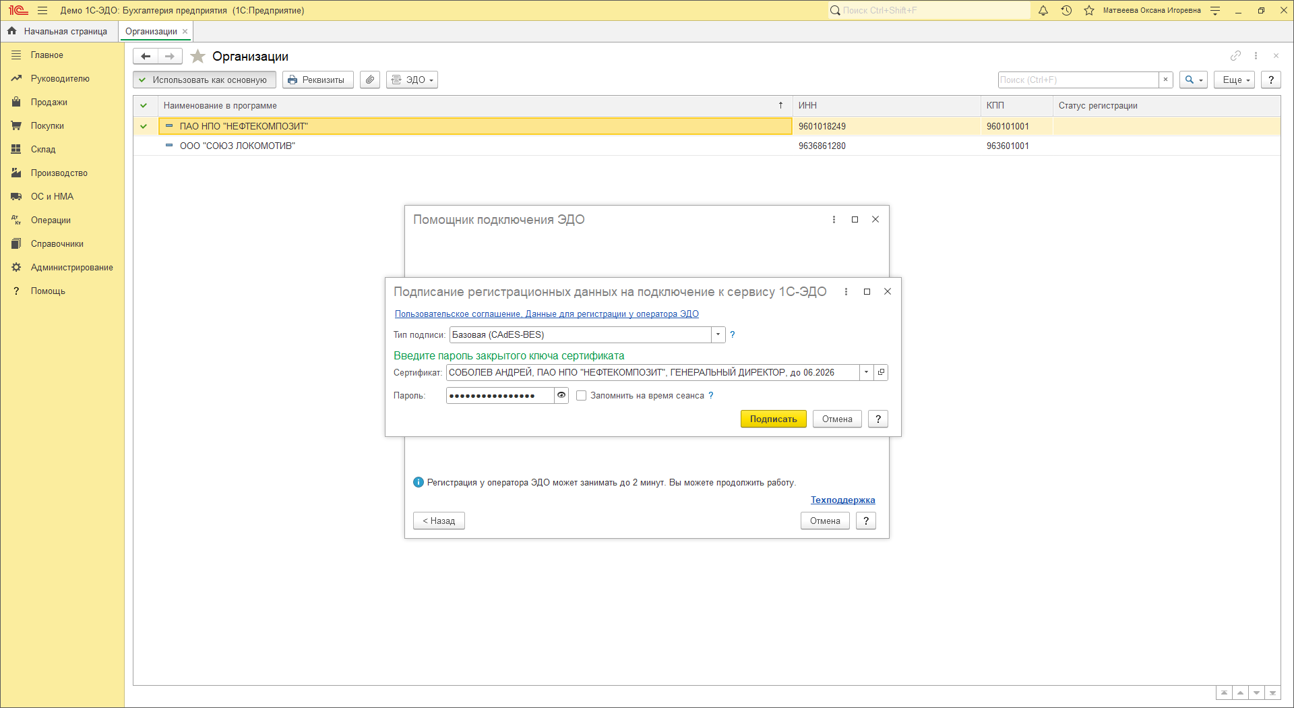1294x708 pixels.
Task: Open the history clock icon
Action: click(1066, 11)
